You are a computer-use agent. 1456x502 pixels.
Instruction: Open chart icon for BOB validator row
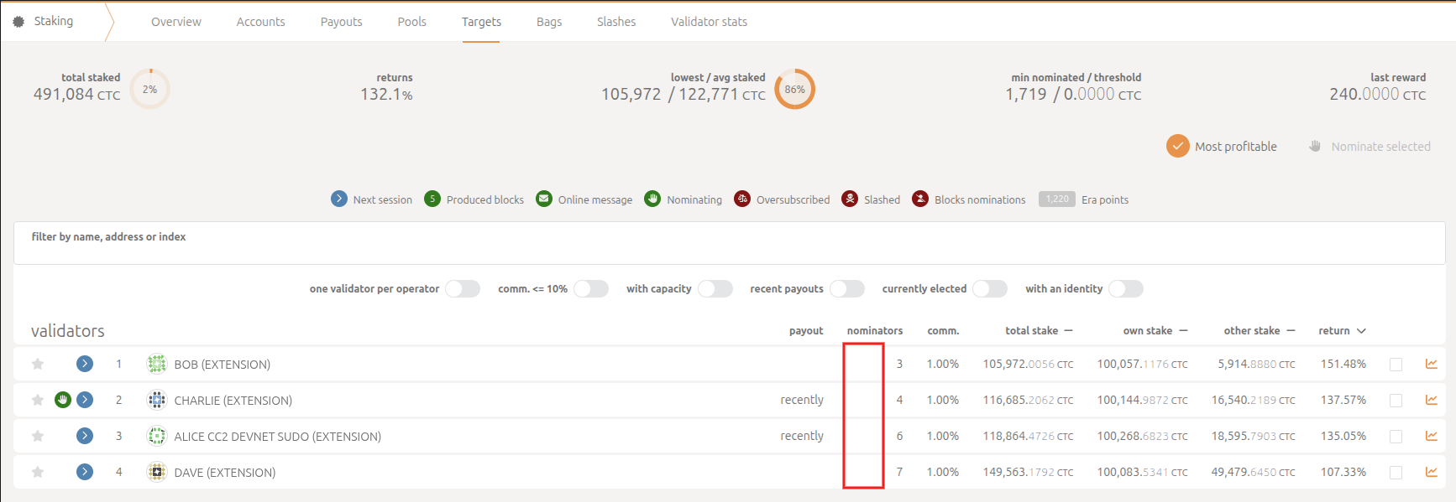pyautogui.click(x=1431, y=364)
